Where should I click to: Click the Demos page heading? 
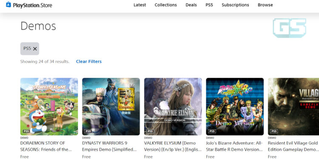(38, 26)
